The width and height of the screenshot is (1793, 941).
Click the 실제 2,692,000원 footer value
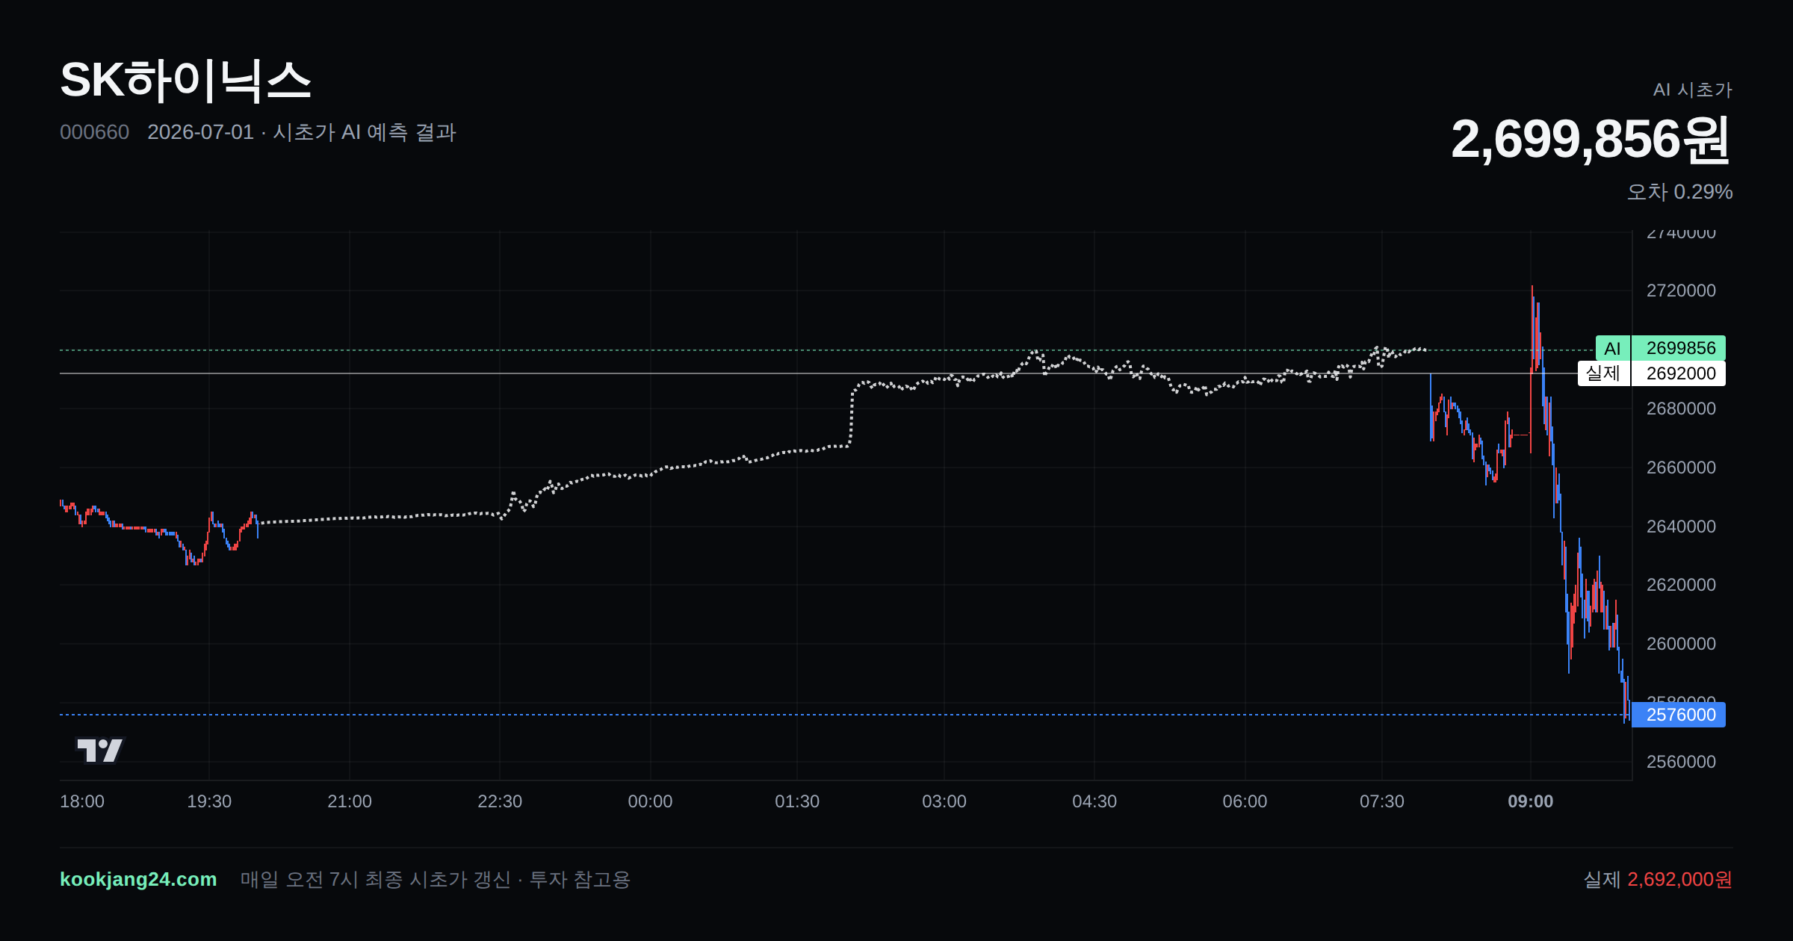pyautogui.click(x=1658, y=879)
